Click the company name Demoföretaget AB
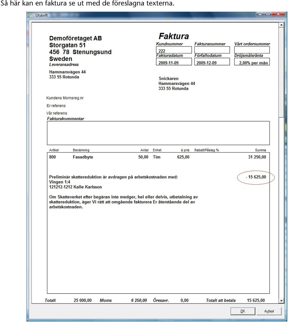Image resolution: width=288 pixels, height=323 pixels. 75,38
